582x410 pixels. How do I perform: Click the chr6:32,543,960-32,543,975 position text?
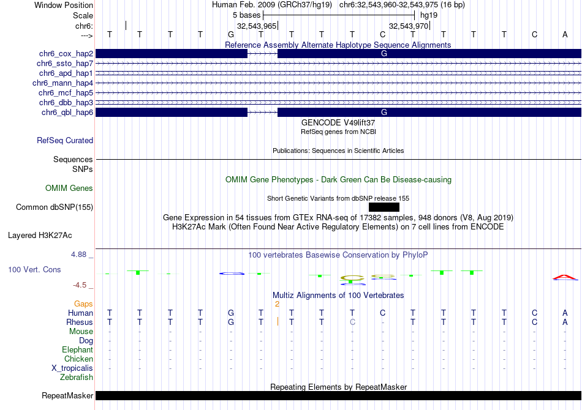[x=402, y=5]
